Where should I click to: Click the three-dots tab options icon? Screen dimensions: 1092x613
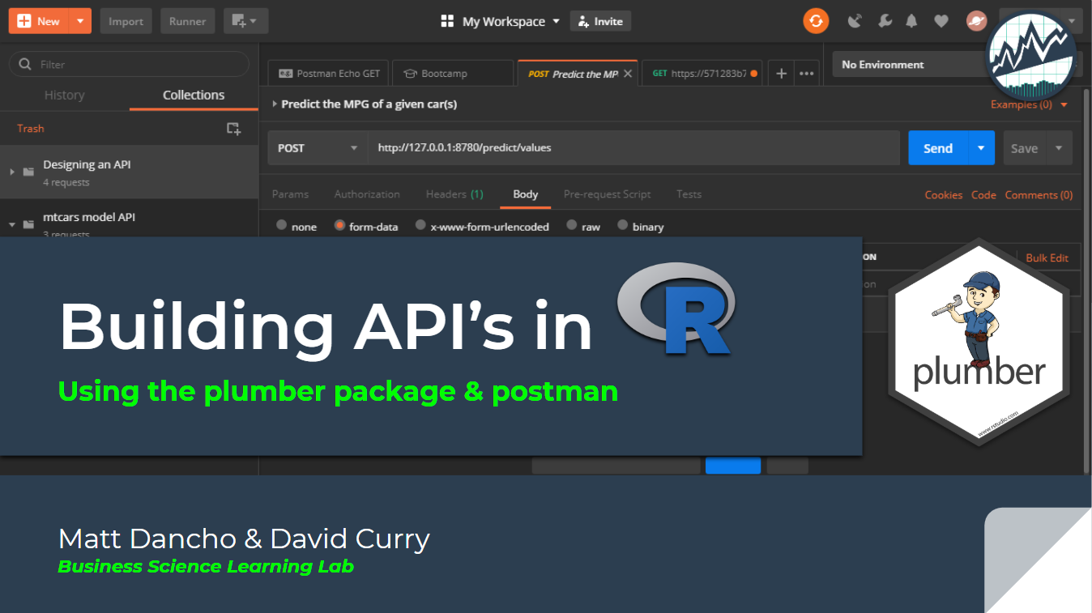pyautogui.click(x=807, y=73)
